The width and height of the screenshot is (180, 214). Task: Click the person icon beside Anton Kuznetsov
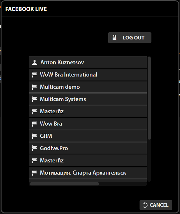[x=34, y=62]
